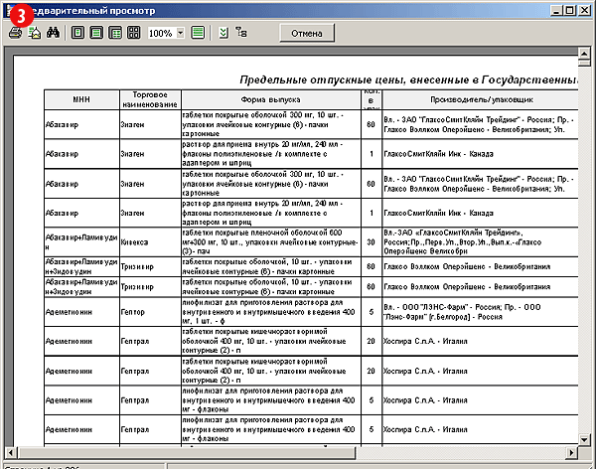Screen dimensions: 596x469
Task: Click Абакавир+Ламивудин in the Кивекса row
Action: point(81,241)
